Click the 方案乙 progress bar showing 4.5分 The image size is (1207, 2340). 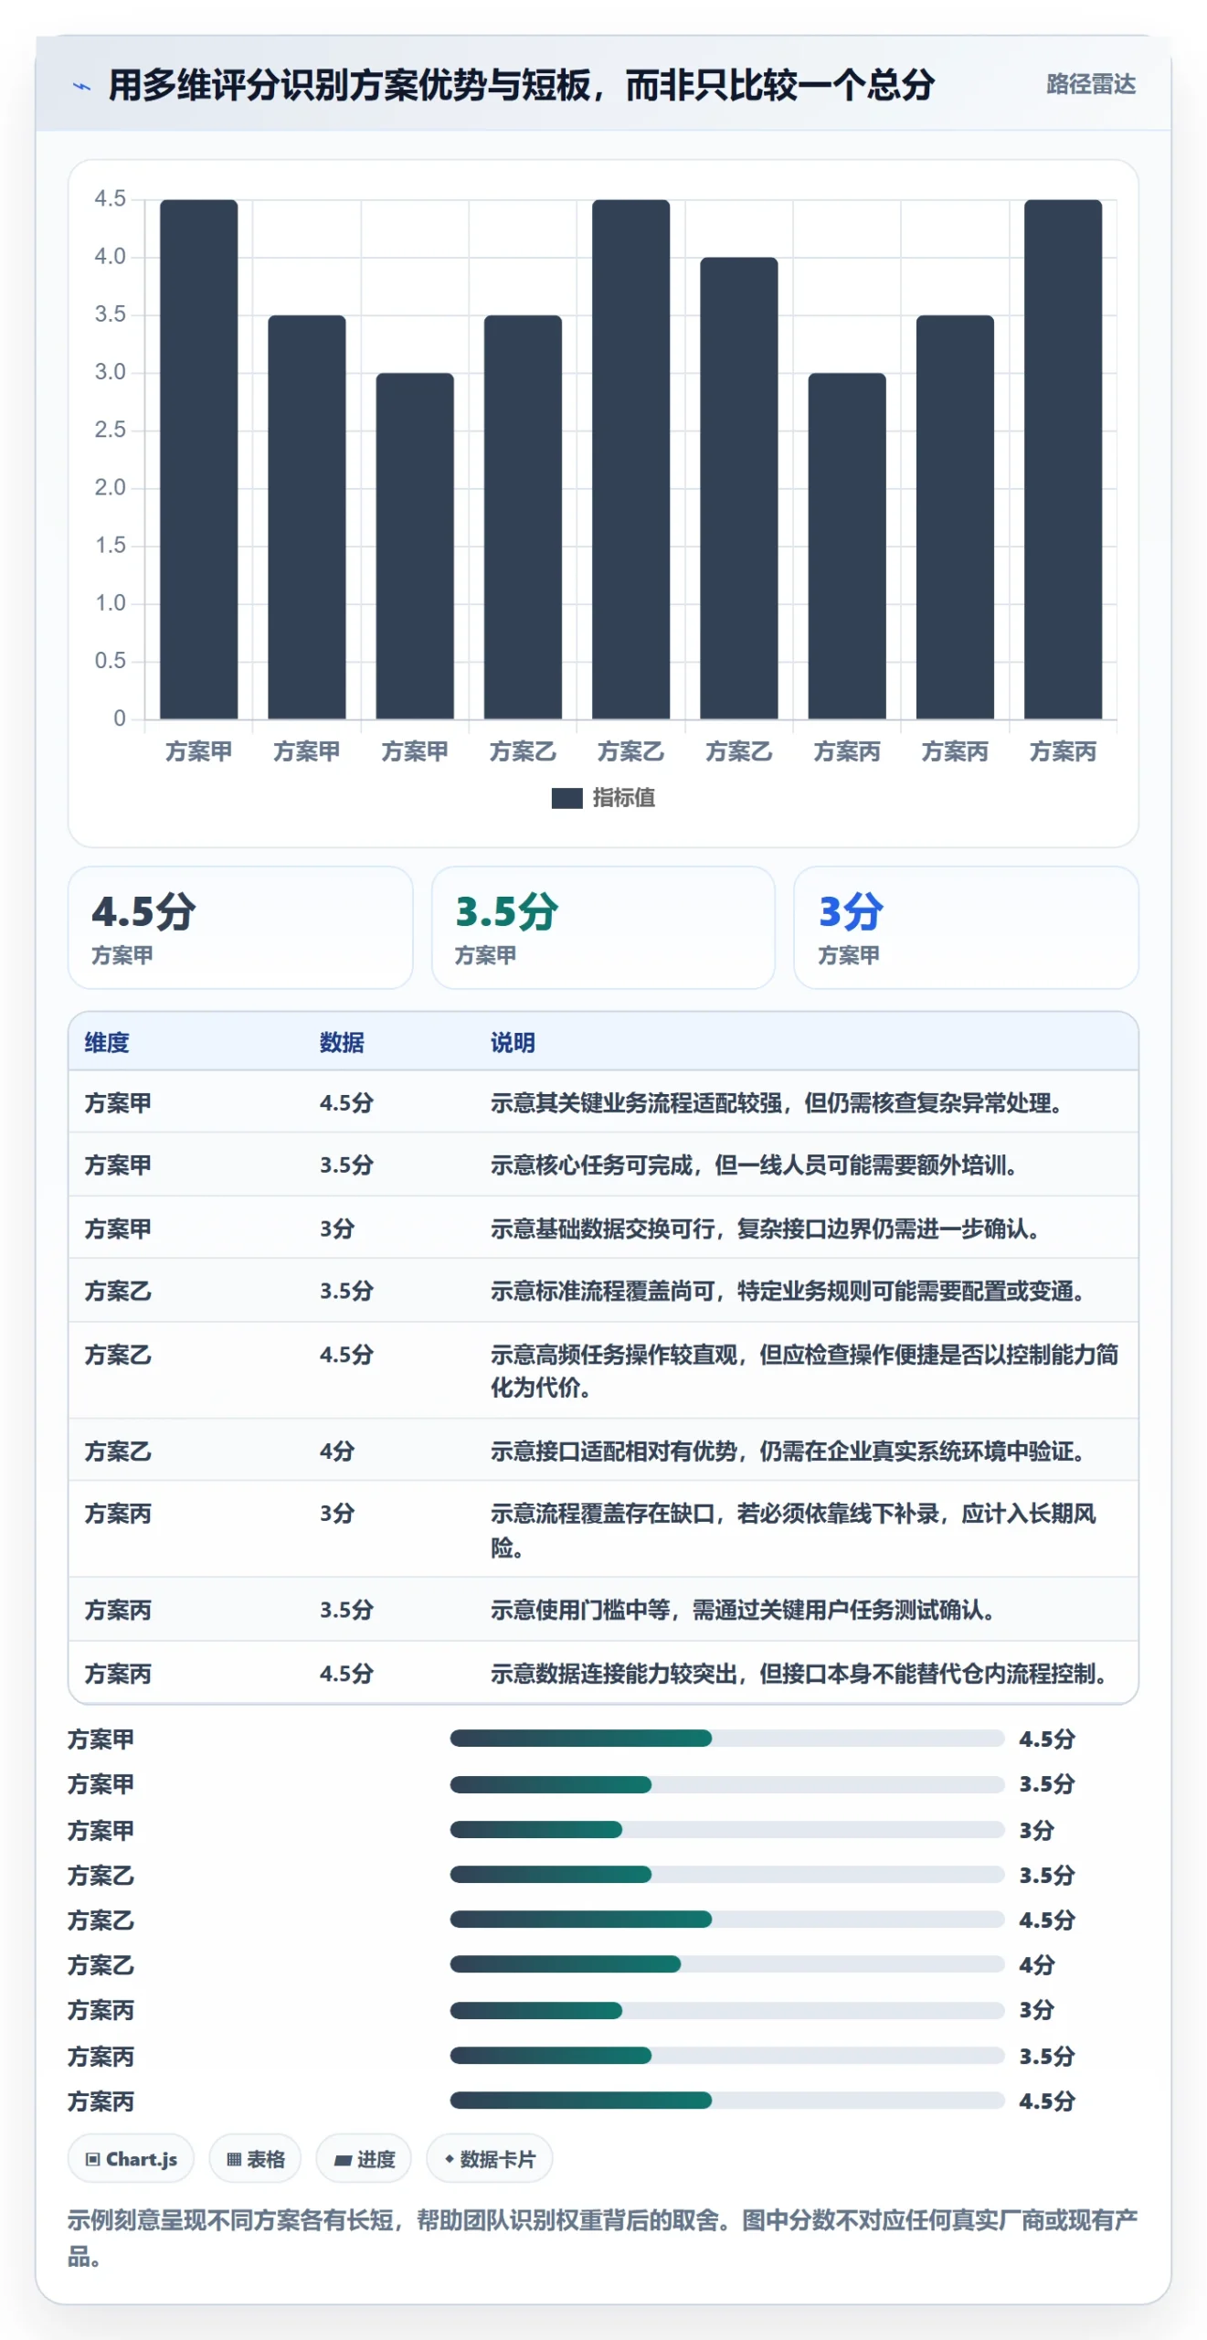[x=727, y=1920]
